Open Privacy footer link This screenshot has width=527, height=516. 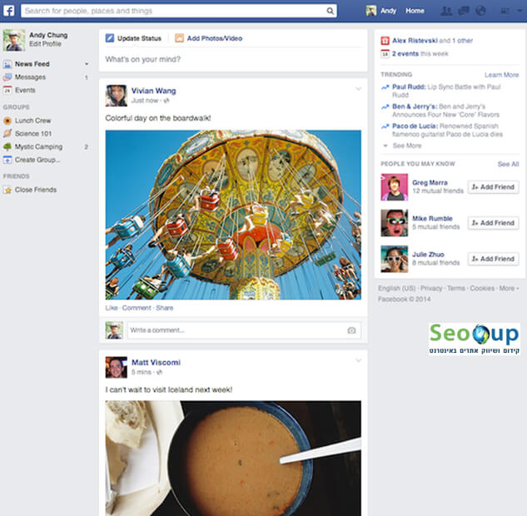tap(431, 289)
